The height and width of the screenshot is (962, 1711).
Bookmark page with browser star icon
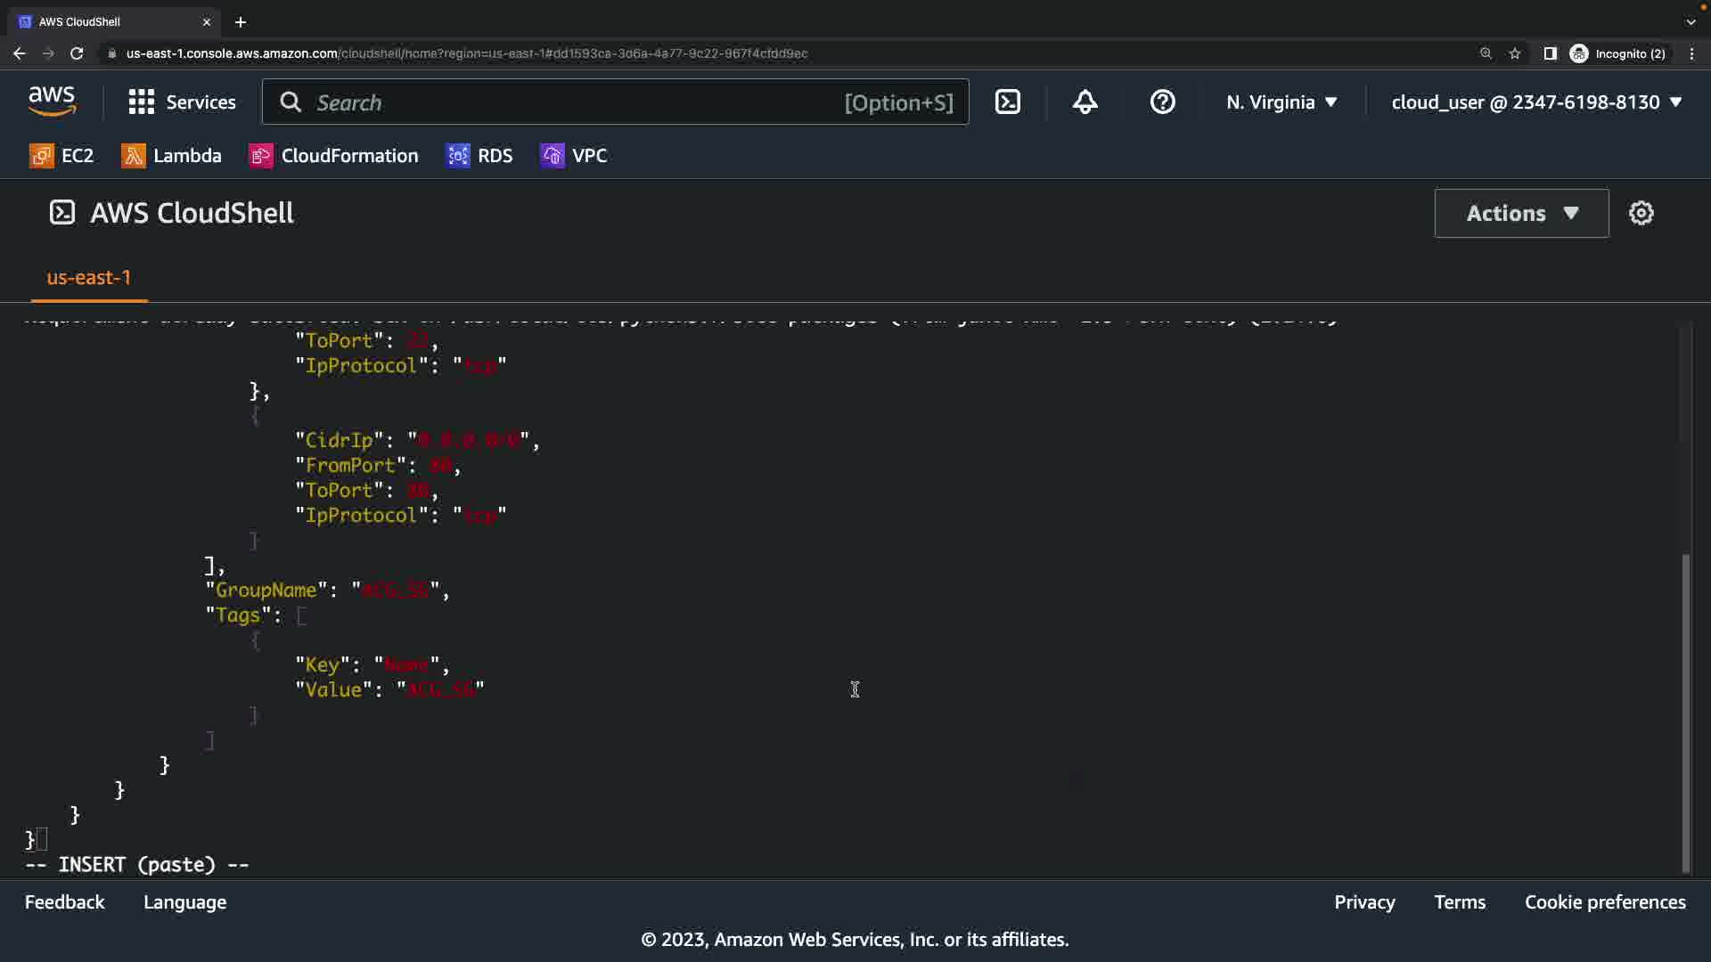[x=1515, y=53]
